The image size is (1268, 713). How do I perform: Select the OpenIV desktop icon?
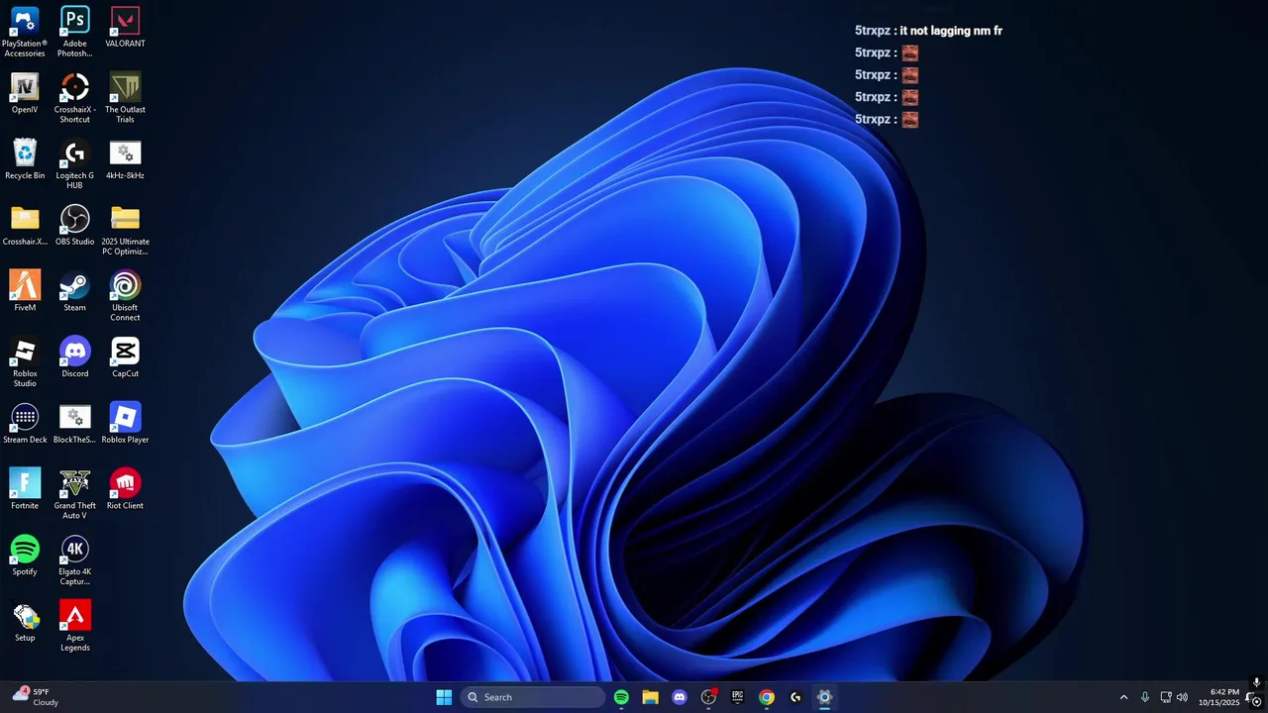click(x=25, y=94)
